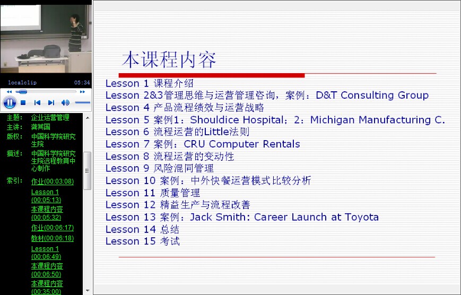Click the 主题: label

[x=15, y=118]
